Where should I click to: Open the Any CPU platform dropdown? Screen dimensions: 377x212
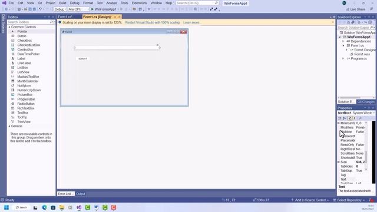click(x=78, y=9)
